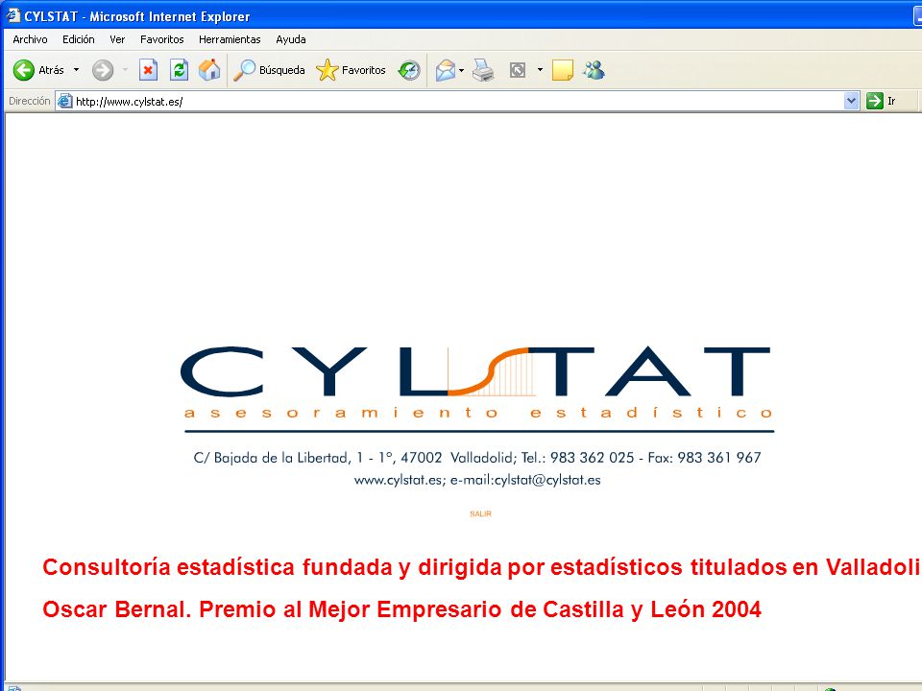Screen dimensions: 922x691
Task: Expand the dropdown arrow beside the grey square icon
Action: tap(540, 70)
